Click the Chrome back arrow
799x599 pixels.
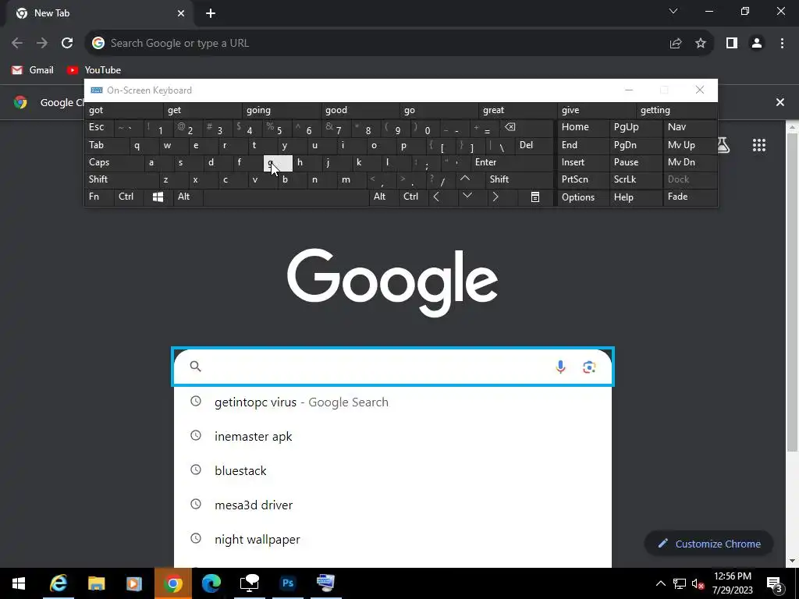click(17, 44)
